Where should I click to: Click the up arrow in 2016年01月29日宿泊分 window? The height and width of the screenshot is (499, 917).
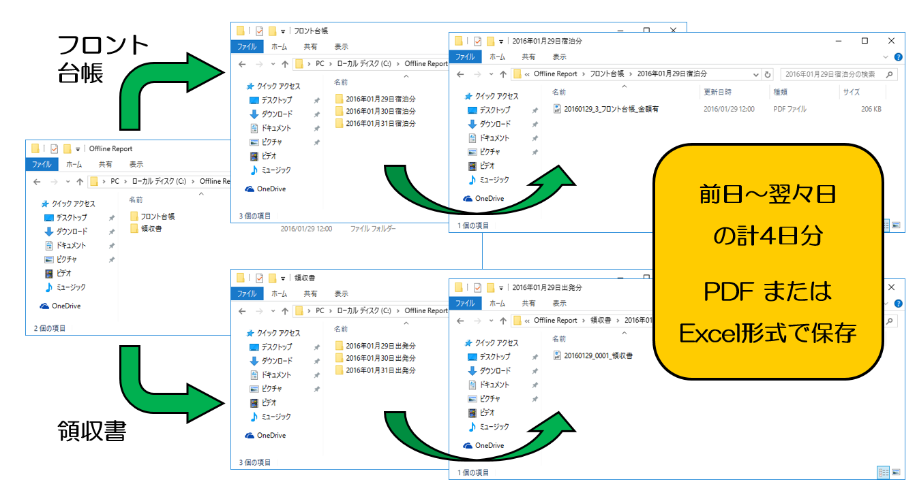click(x=502, y=74)
